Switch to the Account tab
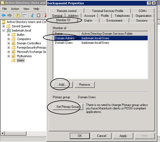This screenshot has height=142, width=160. [90, 16]
